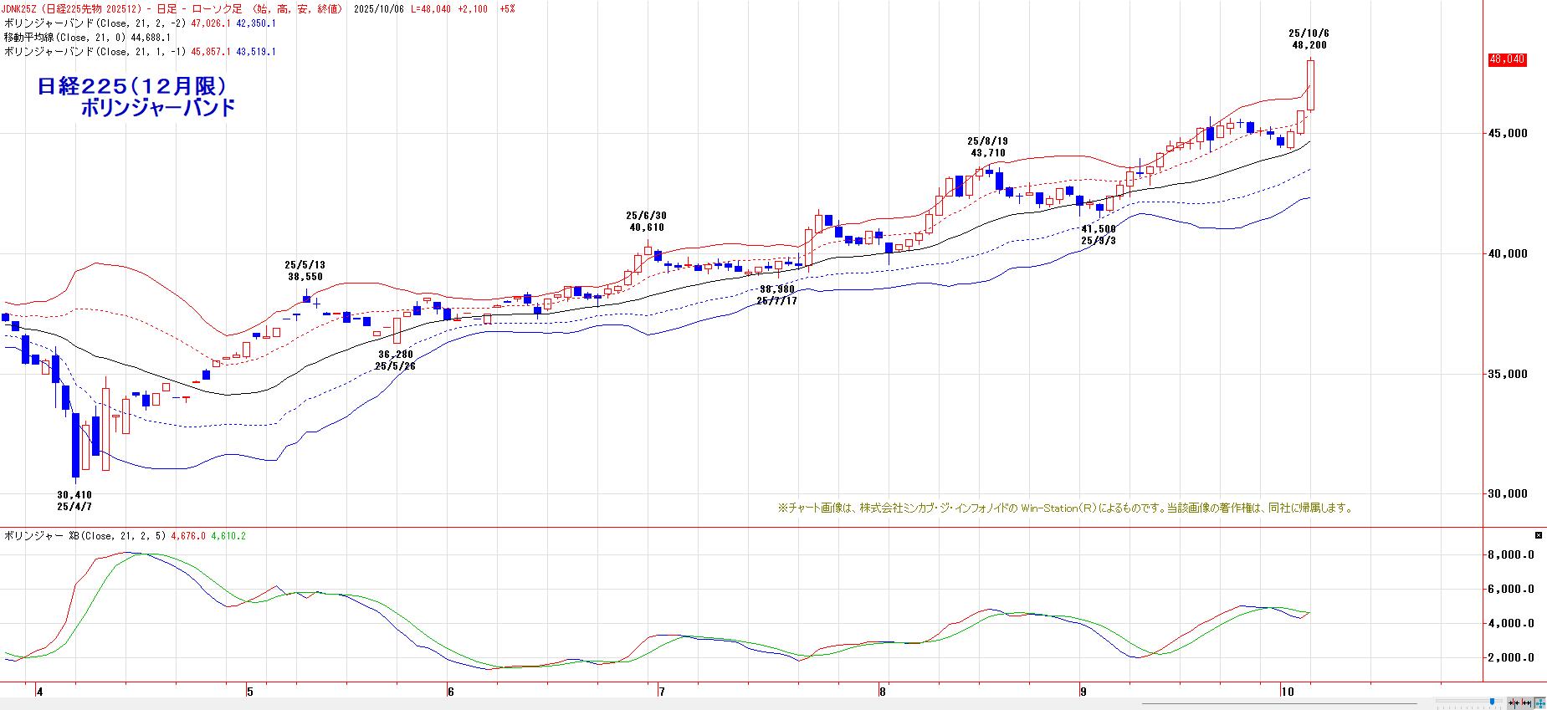Select the 移動平均線(Close, 21, 0) legend
This screenshot has width=1547, height=710.
pos(64,38)
